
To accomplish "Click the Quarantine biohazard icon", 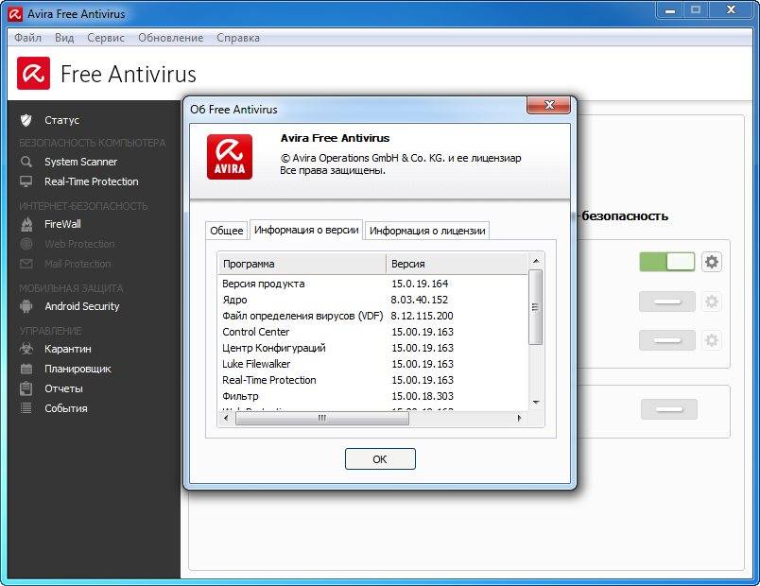I will click(x=26, y=349).
